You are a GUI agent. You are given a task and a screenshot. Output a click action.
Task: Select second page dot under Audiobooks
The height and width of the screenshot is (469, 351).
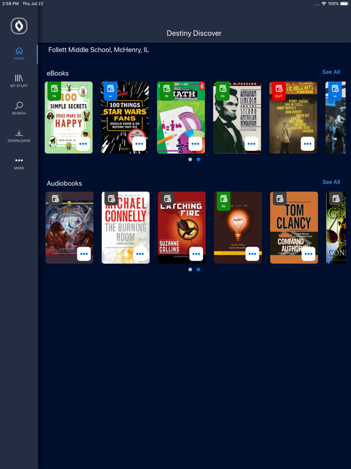click(x=199, y=269)
